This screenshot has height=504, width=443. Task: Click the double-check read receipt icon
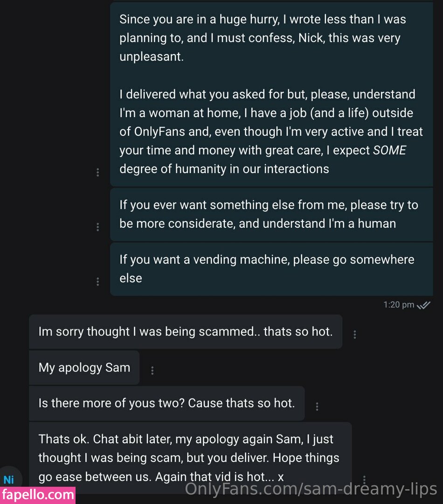423,305
